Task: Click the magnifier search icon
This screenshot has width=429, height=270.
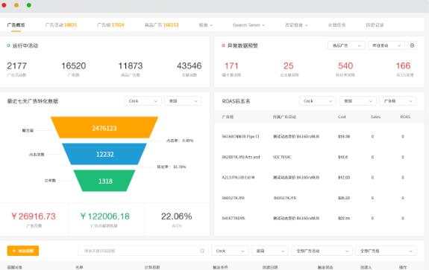Action: [x=202, y=251]
